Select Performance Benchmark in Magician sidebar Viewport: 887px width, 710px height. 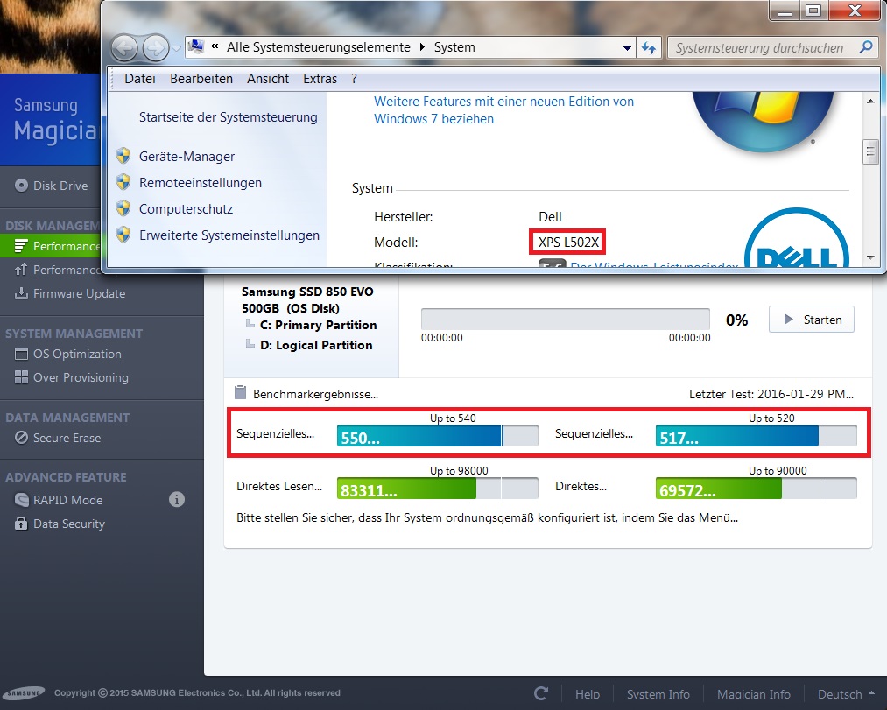[50, 246]
